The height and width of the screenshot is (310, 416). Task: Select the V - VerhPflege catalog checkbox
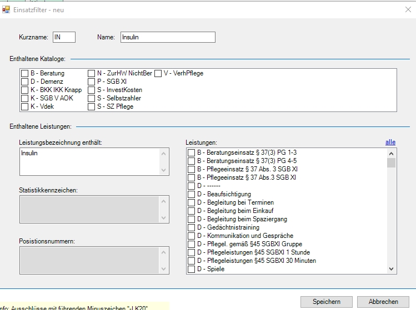pos(158,73)
